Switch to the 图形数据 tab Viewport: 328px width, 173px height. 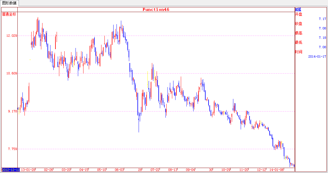[x=9, y=3]
